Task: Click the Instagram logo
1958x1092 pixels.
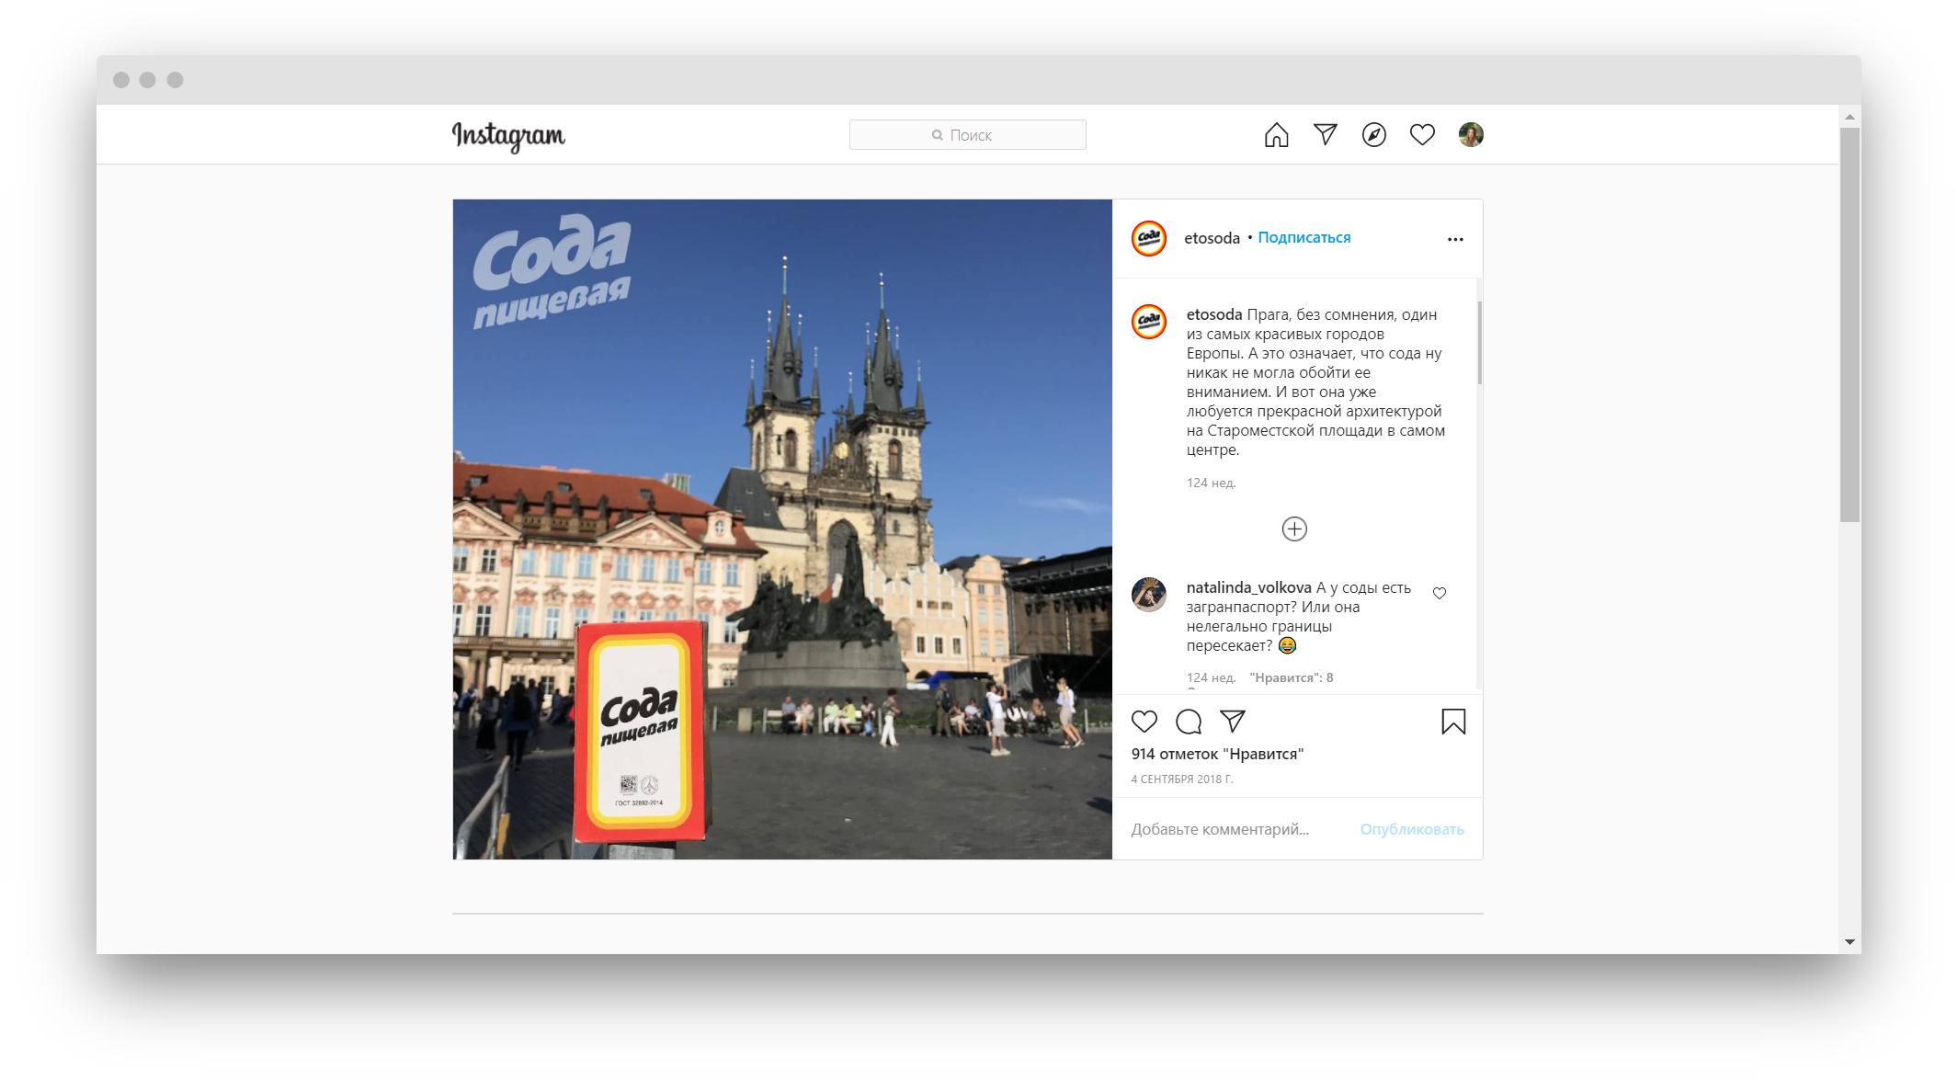Action: 508,136
